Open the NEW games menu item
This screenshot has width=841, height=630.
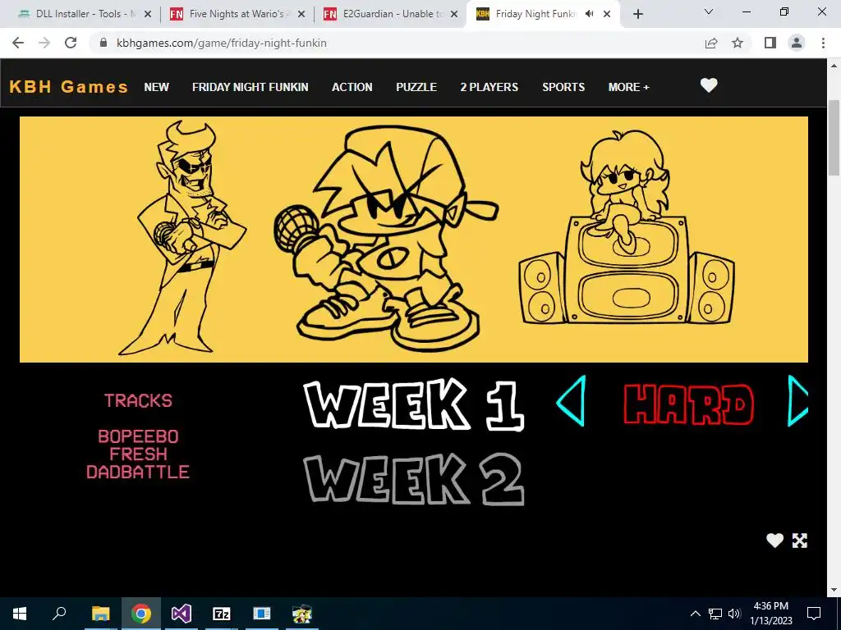coord(157,87)
